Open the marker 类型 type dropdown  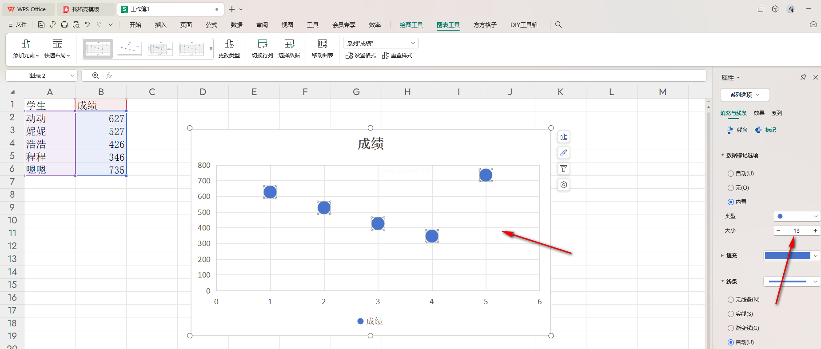(797, 216)
